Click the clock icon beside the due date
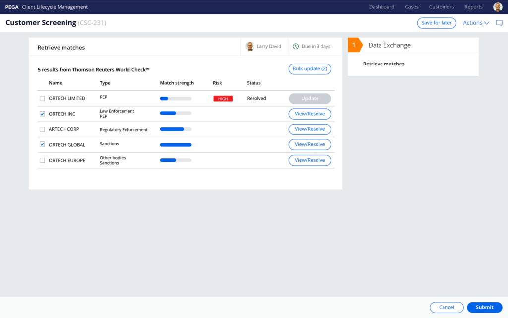508x318 pixels. (x=296, y=46)
